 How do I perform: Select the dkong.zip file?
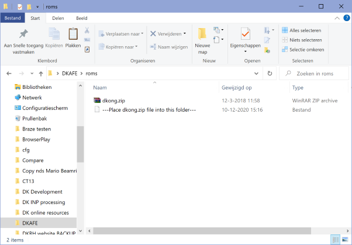click(109, 101)
